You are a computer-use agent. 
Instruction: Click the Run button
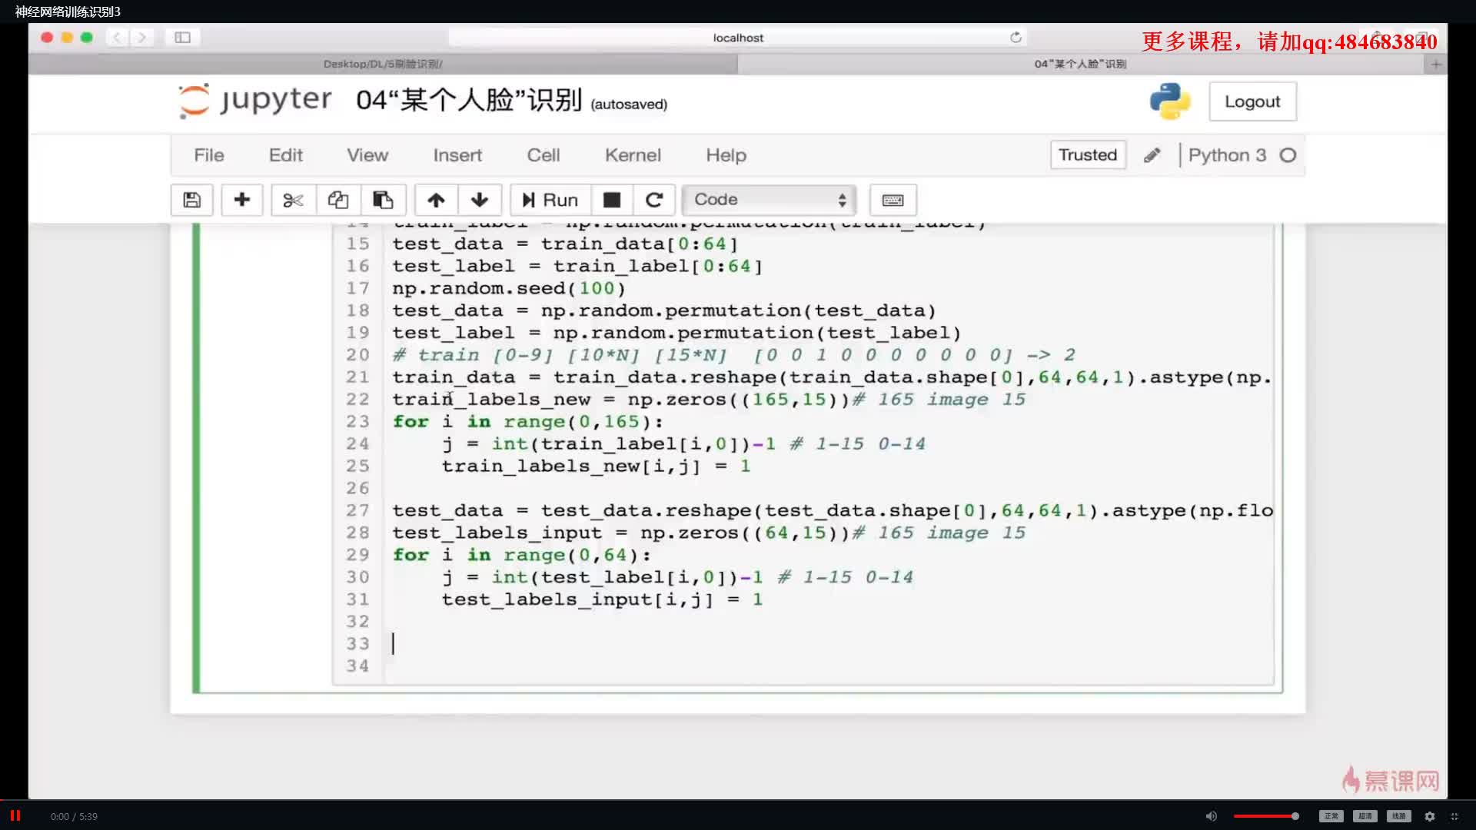(550, 200)
